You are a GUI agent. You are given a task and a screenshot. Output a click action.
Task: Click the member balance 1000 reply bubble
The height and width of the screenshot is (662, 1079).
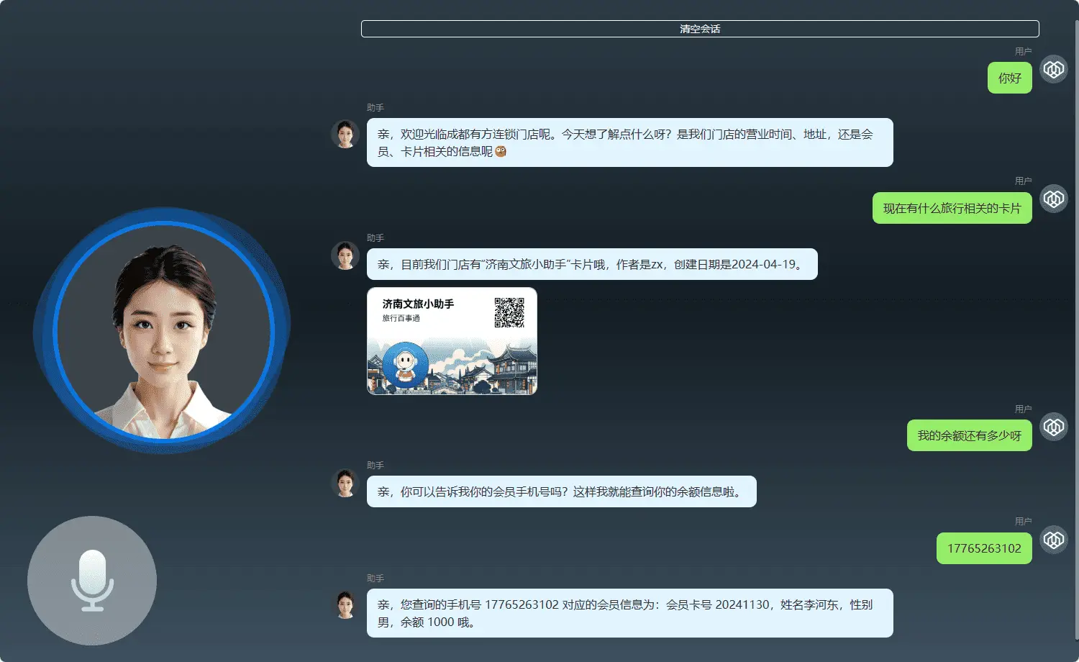point(629,613)
